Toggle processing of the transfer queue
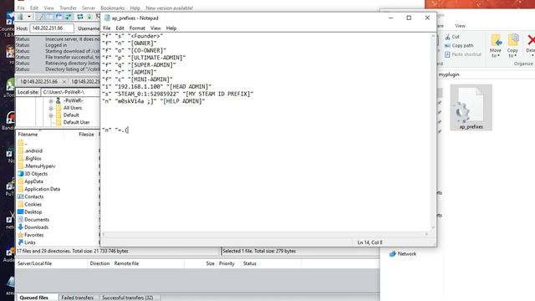This screenshot has height=301, width=535. coord(89,17)
